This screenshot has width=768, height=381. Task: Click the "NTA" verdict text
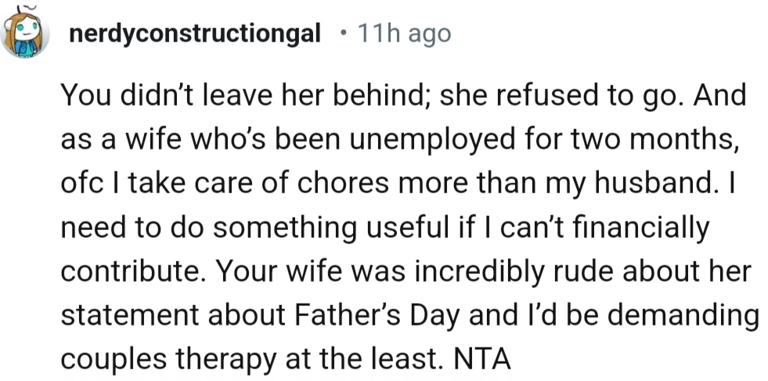[x=483, y=358]
